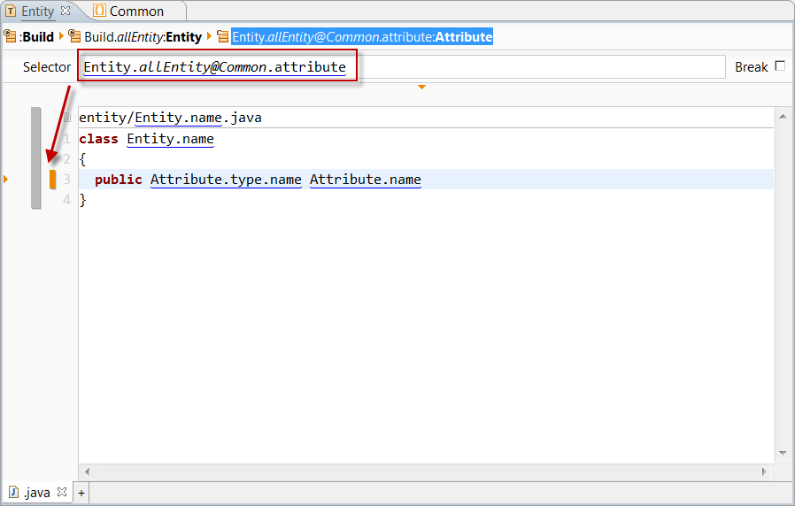
Task: Click the icon before the Attribute breadcrumb
Action: click(x=223, y=37)
